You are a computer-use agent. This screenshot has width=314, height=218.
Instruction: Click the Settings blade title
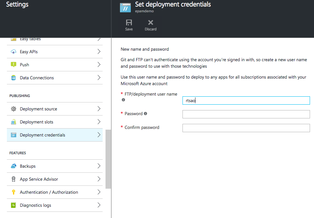click(17, 4)
